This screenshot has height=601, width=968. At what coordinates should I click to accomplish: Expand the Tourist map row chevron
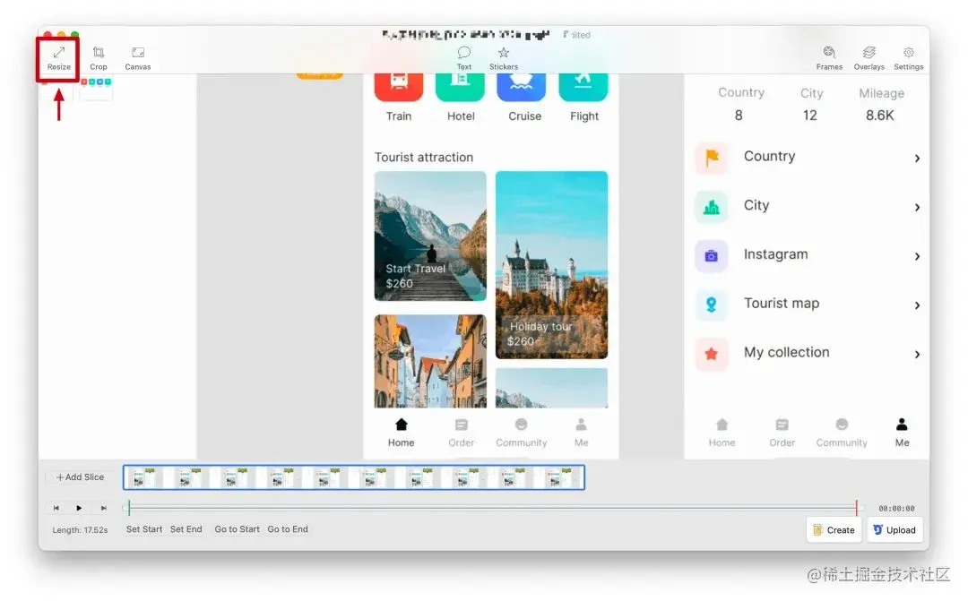pos(917,305)
